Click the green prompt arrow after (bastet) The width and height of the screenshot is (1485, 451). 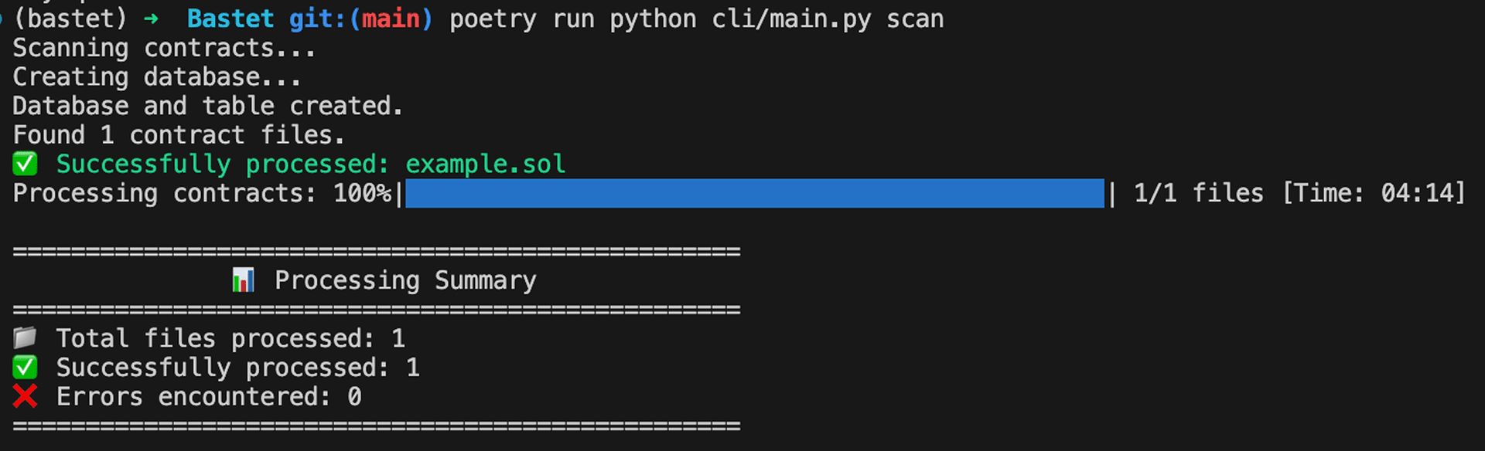pyautogui.click(x=151, y=19)
